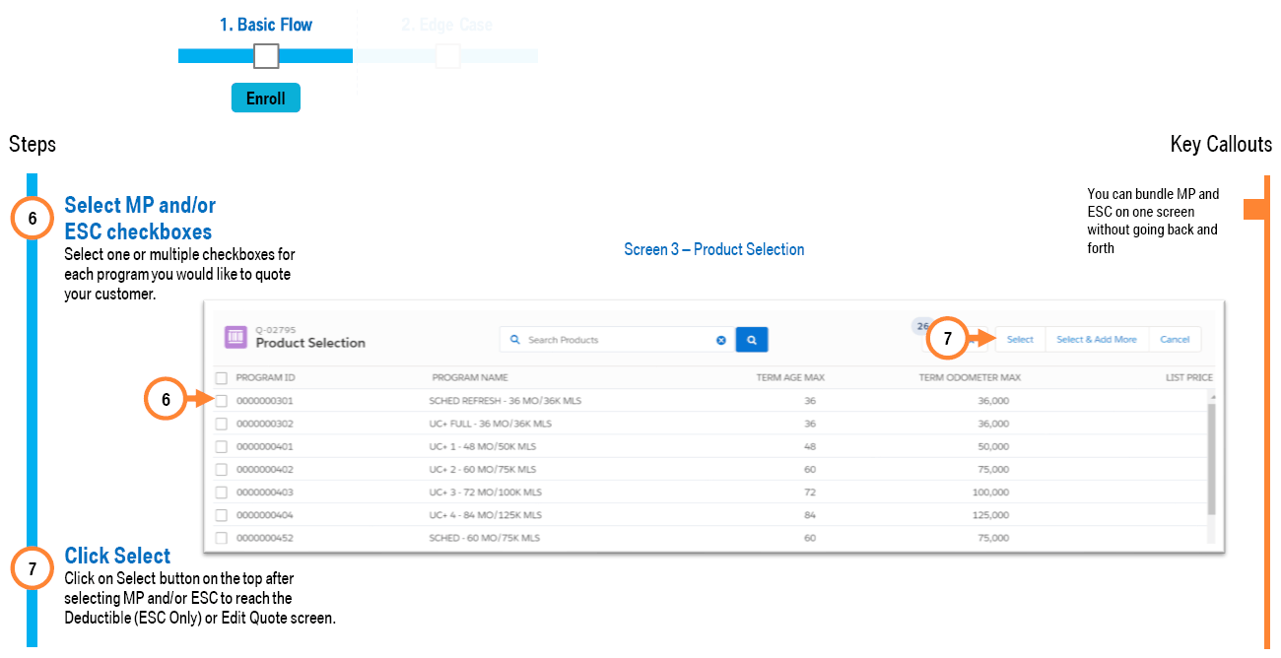Click into the Search Products field

pyautogui.click(x=616, y=340)
